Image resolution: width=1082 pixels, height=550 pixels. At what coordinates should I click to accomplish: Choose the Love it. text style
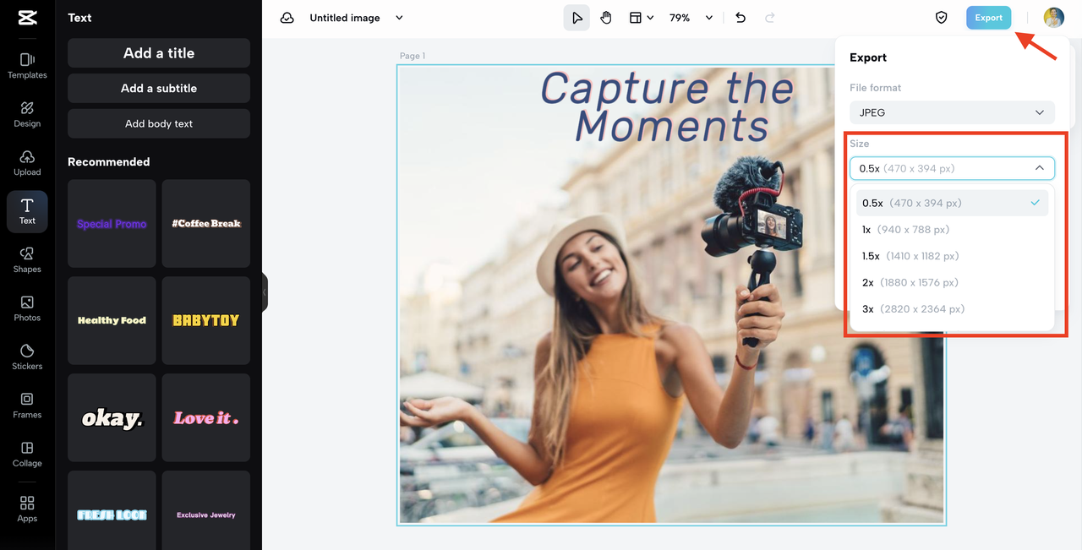coord(206,417)
